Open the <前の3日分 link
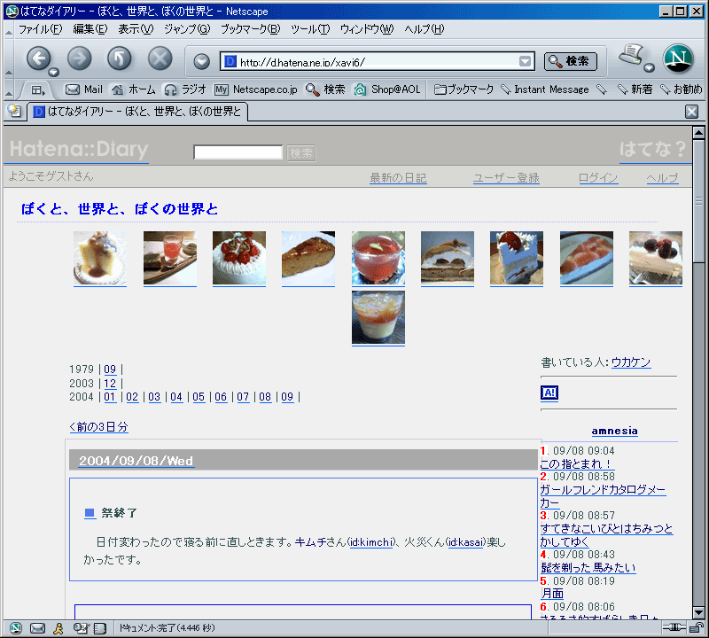Screen dimensions: 709x638 [x=98, y=427]
